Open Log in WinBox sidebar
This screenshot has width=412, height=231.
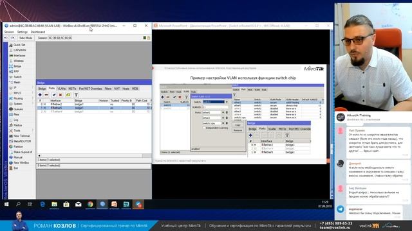click(15, 120)
